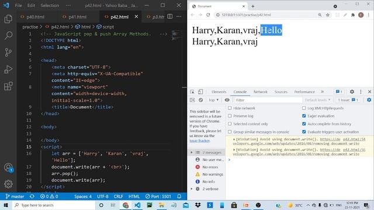Open Default levels dropdown

click(317, 100)
